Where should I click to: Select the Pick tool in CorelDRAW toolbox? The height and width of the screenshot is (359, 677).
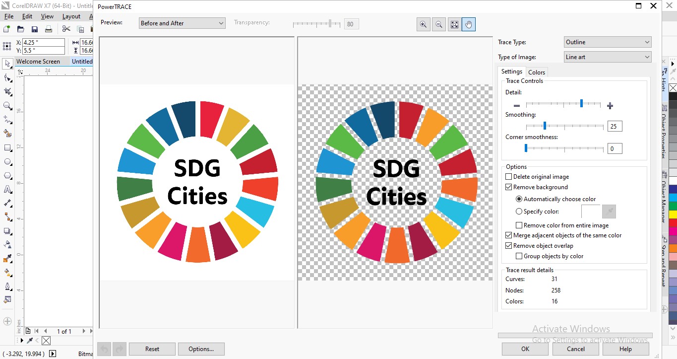coord(7,64)
